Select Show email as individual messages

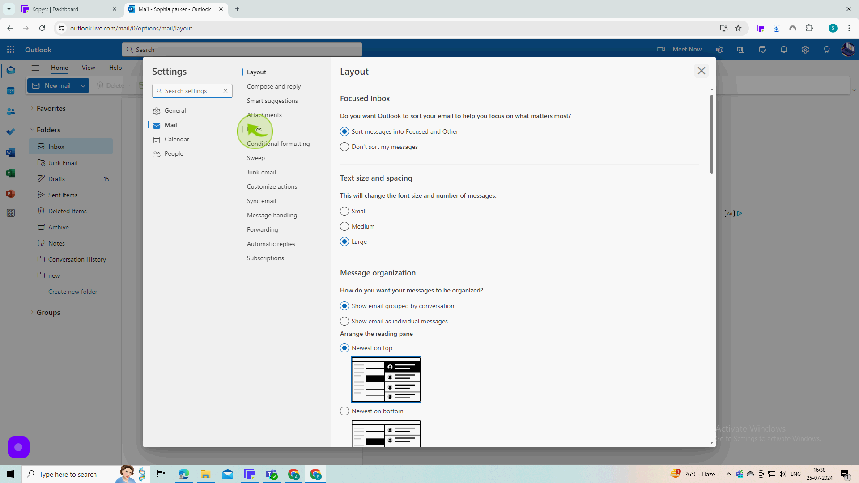[x=344, y=321]
